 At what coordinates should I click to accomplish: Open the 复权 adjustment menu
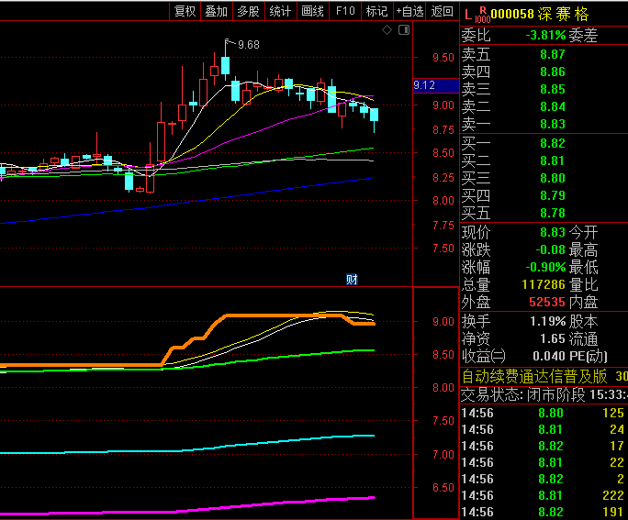(x=185, y=11)
